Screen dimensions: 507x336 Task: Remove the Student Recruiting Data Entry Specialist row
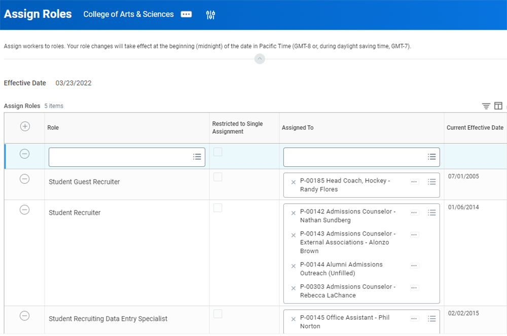(24, 316)
